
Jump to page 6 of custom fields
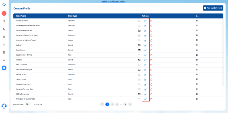click(125, 104)
